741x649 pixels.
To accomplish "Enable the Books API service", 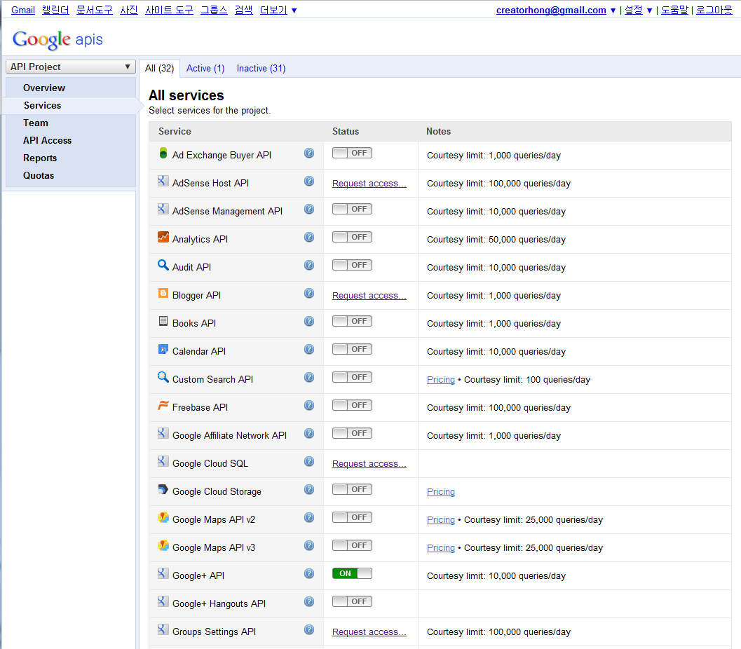I will (x=351, y=320).
